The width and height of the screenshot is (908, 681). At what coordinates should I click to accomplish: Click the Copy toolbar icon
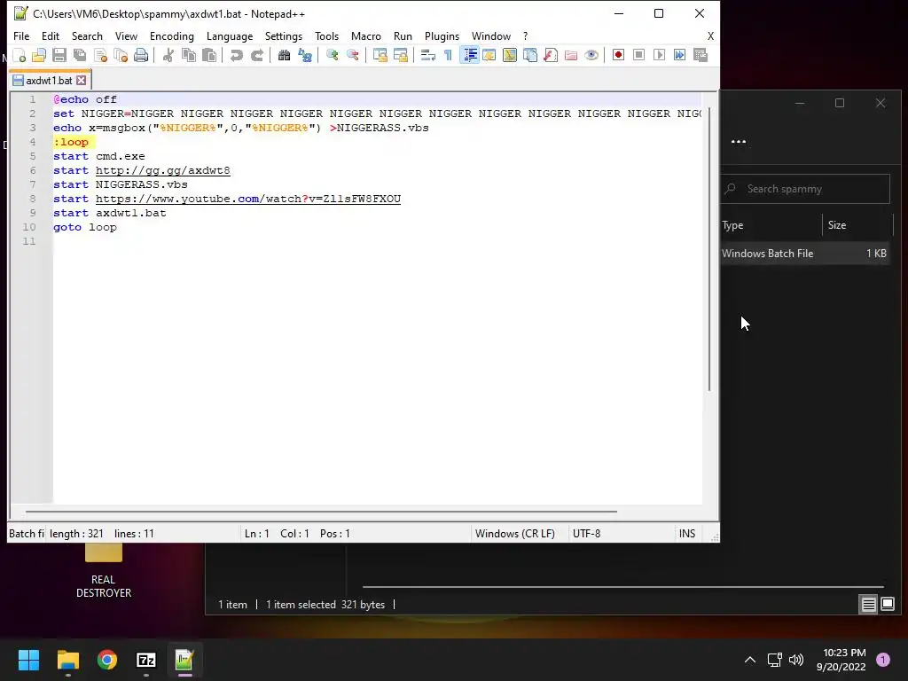tap(189, 55)
